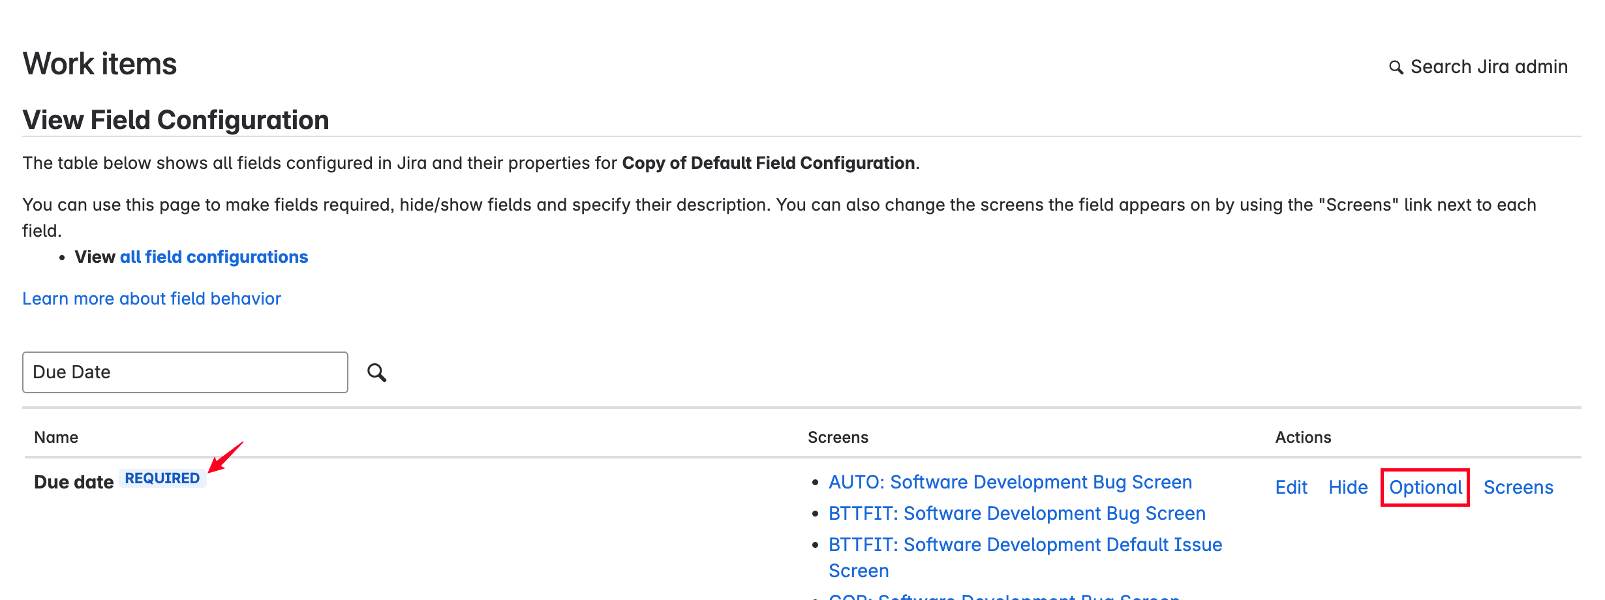Click the Work items page heading
This screenshot has width=1605, height=600.
(x=100, y=64)
